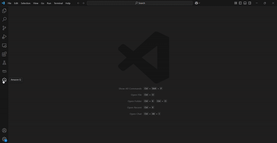Open the File menu
The width and height of the screenshot is (277, 143).
coord(10,3)
